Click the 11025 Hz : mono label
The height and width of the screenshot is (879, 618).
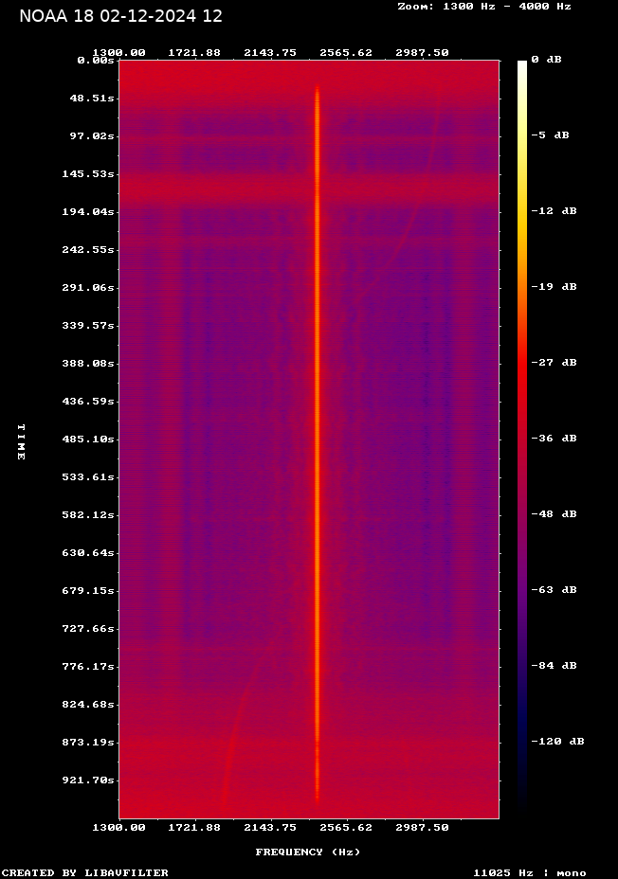click(529, 872)
